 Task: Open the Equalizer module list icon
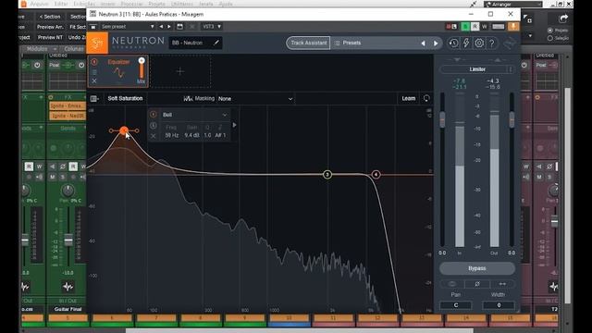(x=94, y=72)
